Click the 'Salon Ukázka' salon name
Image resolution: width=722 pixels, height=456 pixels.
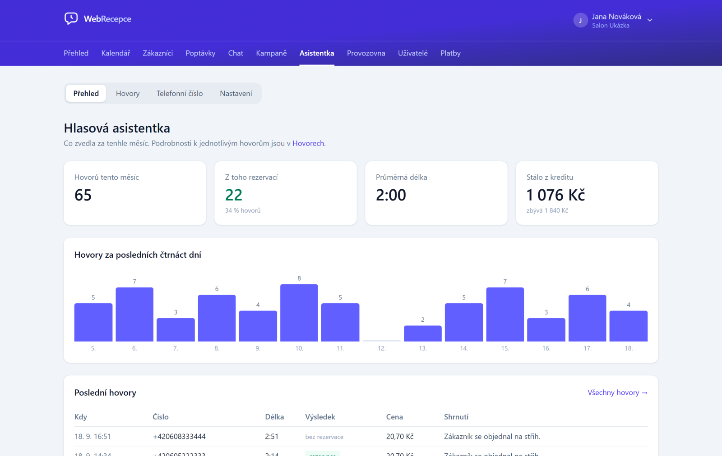click(611, 26)
